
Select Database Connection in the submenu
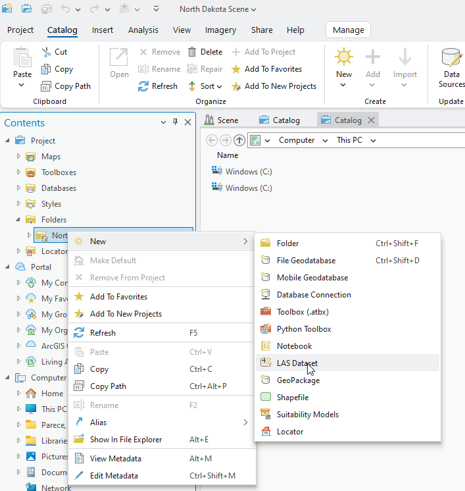[347, 295]
